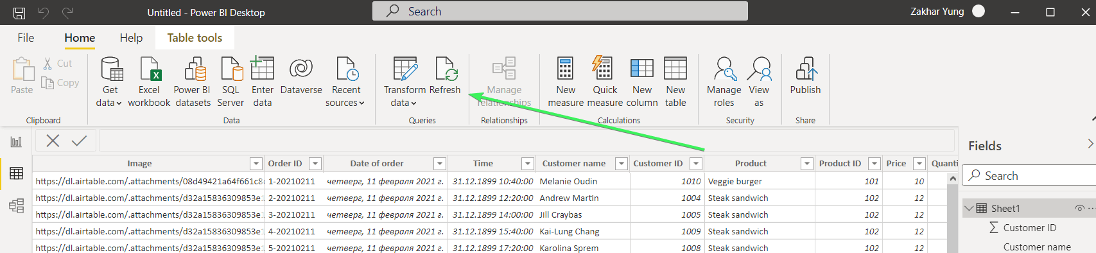Switch to Report view in sidebar
Image resolution: width=1096 pixels, height=253 pixels.
click(x=16, y=142)
